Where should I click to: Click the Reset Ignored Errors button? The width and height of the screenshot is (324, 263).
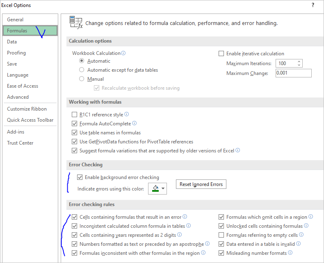pyautogui.click(x=201, y=184)
